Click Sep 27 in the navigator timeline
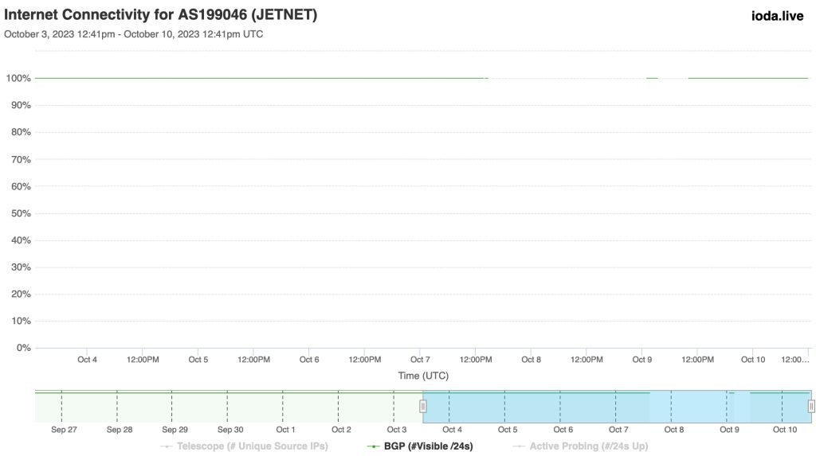 (64, 430)
